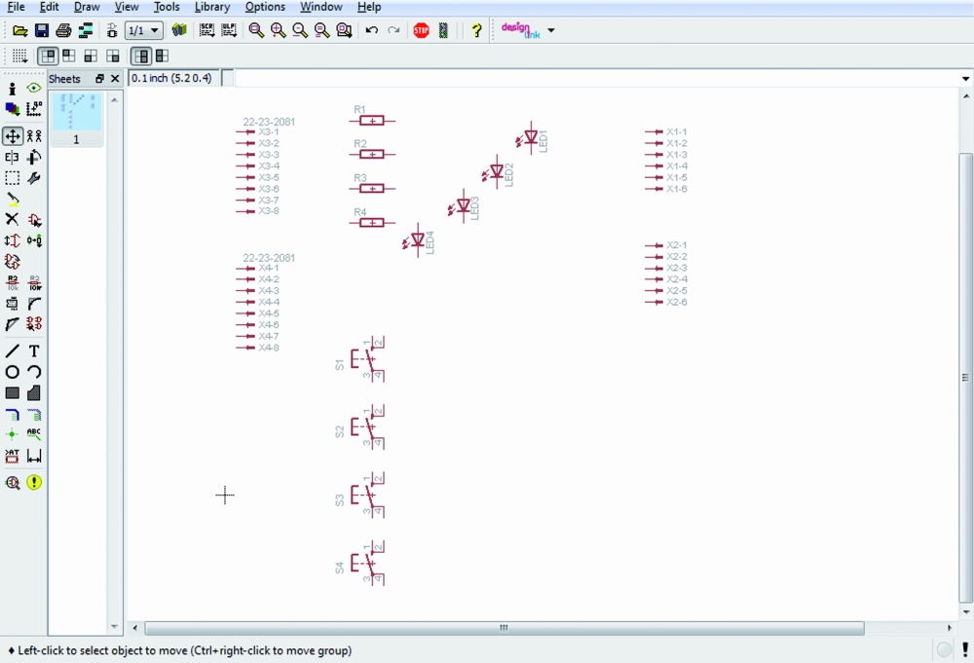Screen dimensions: 974x663
Task: Select the Wire line tool
Action: click(x=13, y=350)
